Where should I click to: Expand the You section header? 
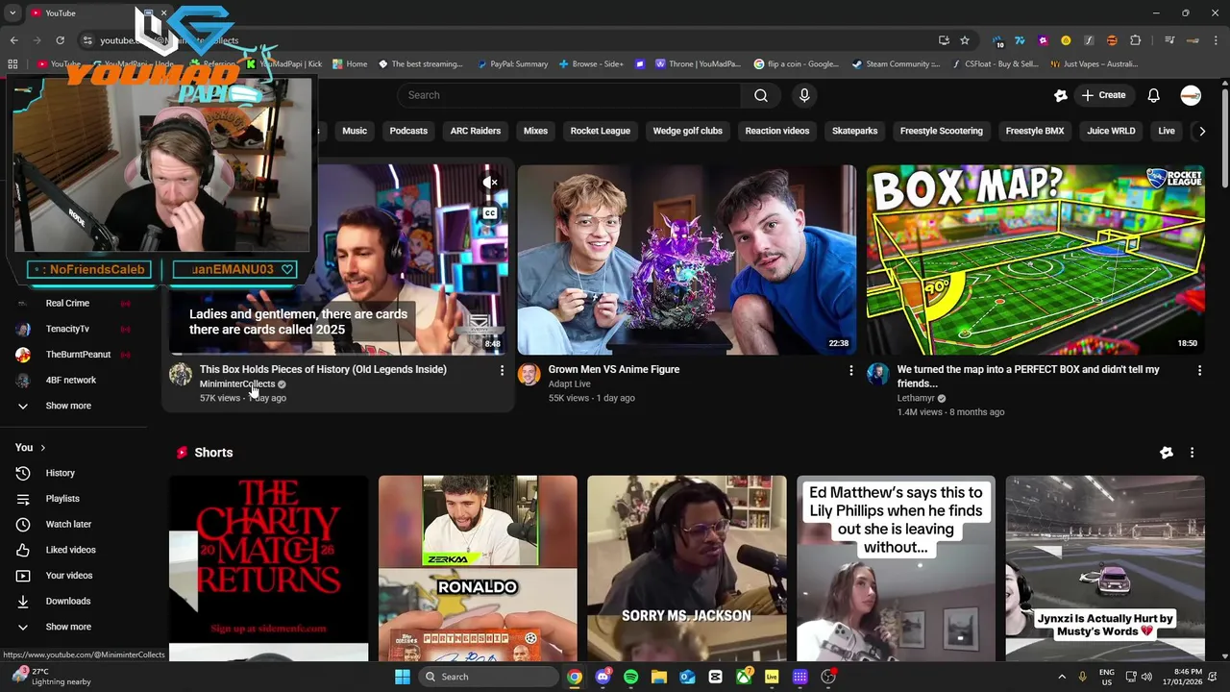click(31, 448)
